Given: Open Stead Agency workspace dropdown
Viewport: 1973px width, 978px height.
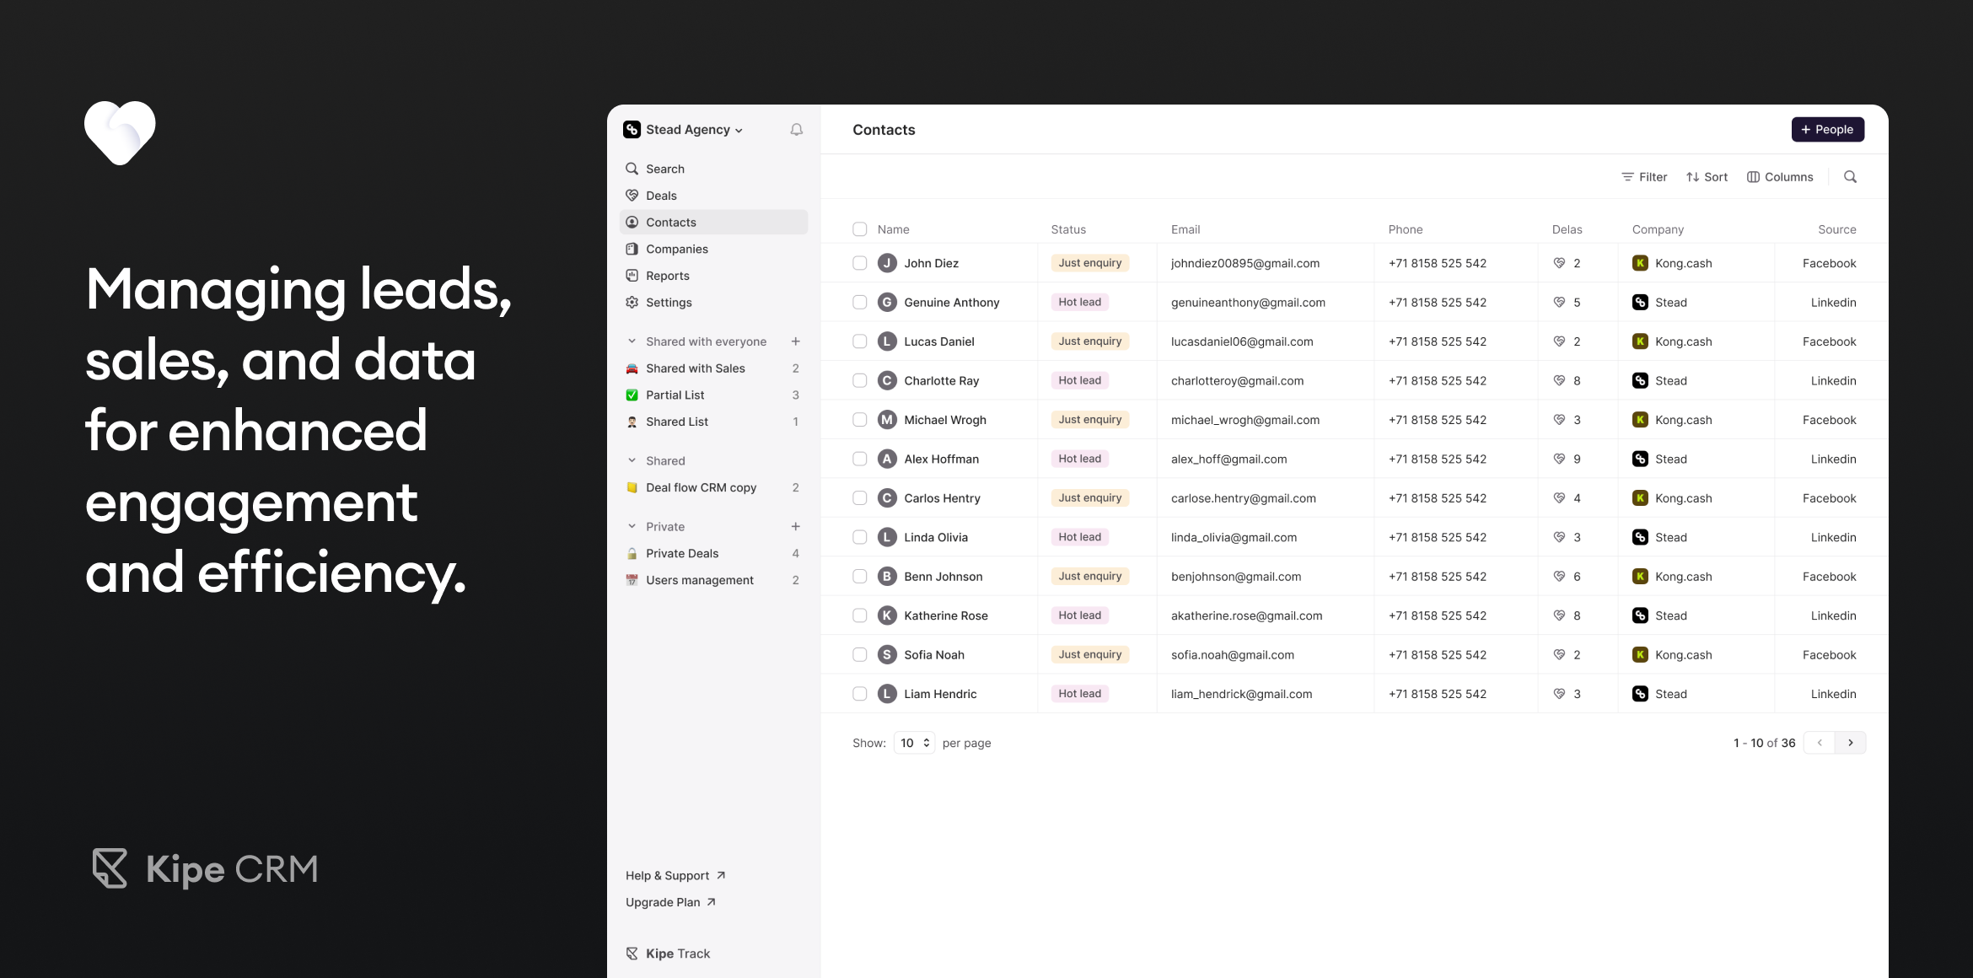Looking at the screenshot, I should pyautogui.click(x=683, y=128).
